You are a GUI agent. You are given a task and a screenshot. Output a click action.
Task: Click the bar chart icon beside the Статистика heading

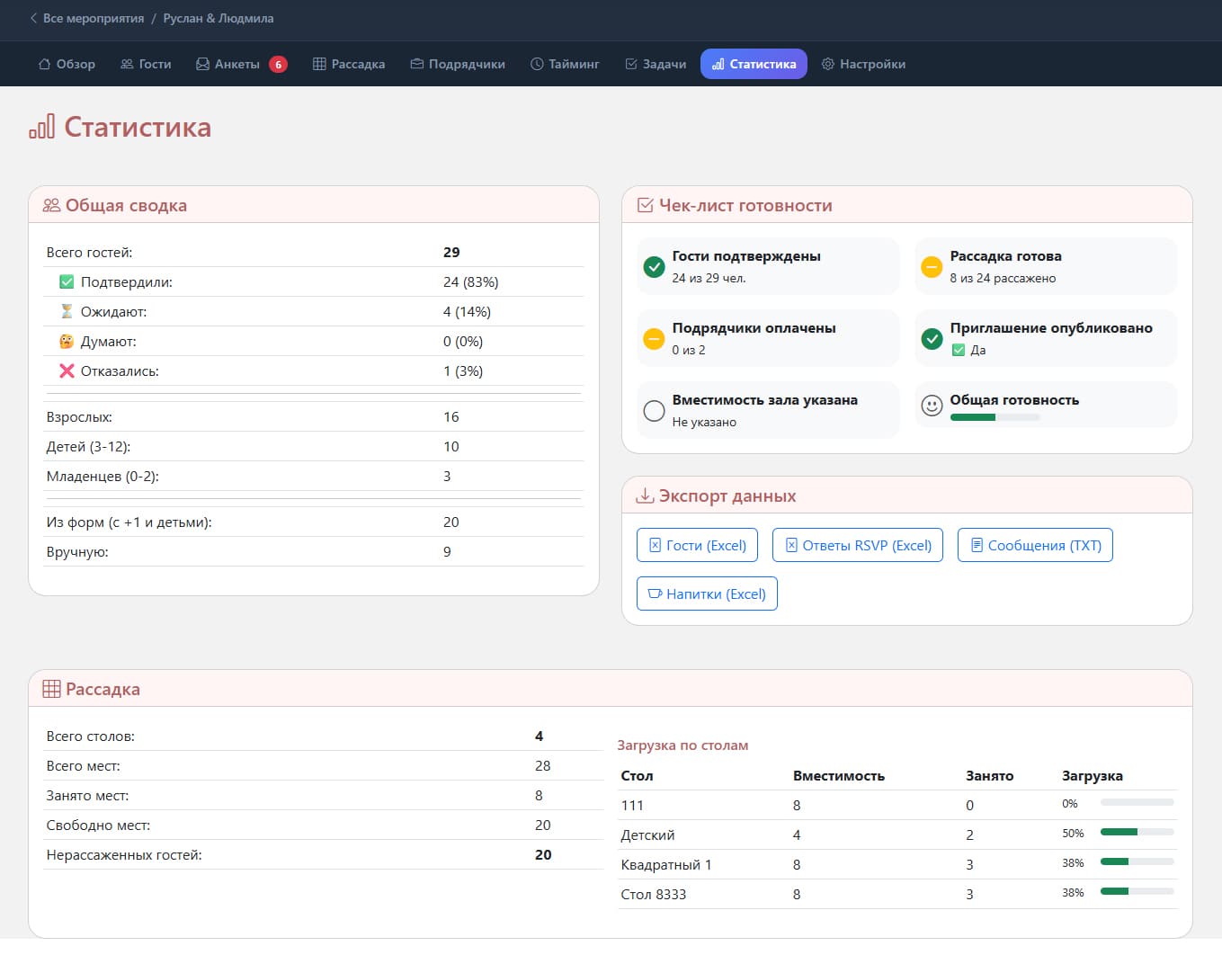pos(42,127)
